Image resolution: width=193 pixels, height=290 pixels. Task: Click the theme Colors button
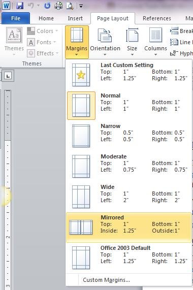point(43,31)
